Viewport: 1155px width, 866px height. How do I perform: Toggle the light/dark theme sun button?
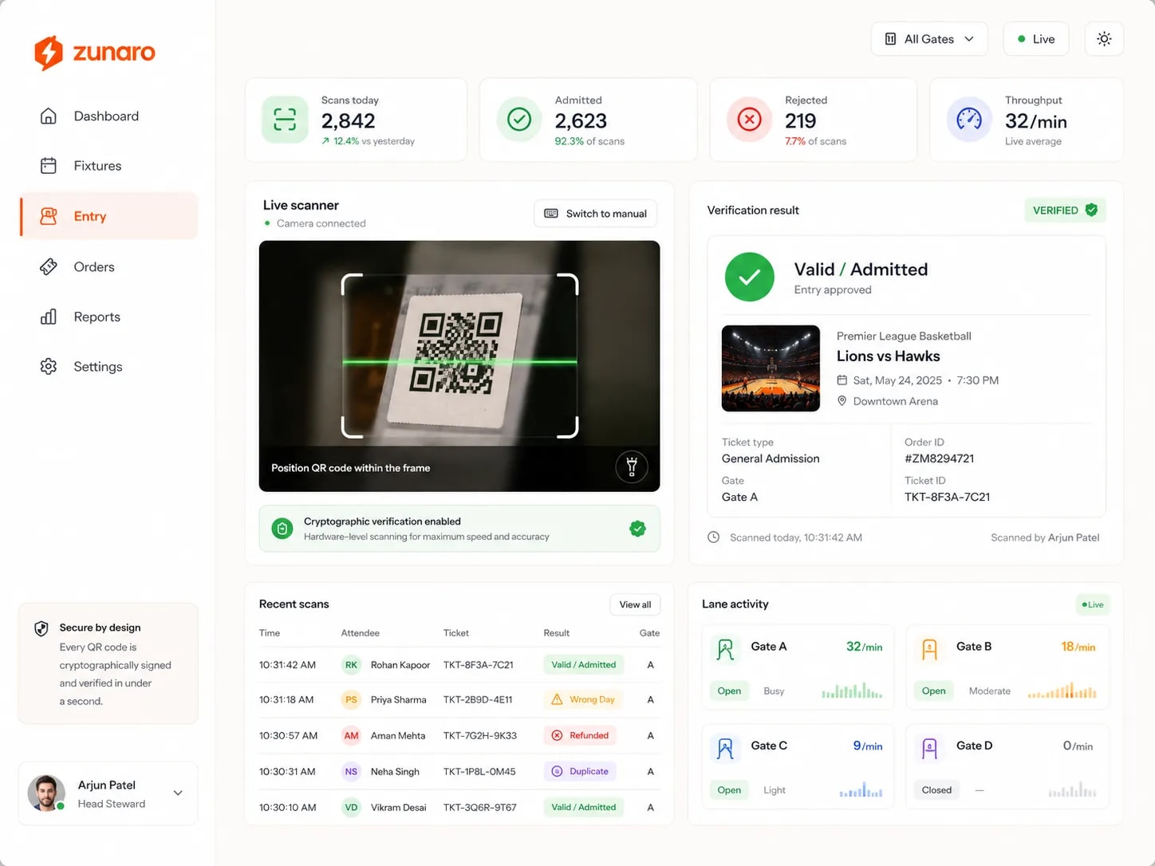click(x=1104, y=39)
